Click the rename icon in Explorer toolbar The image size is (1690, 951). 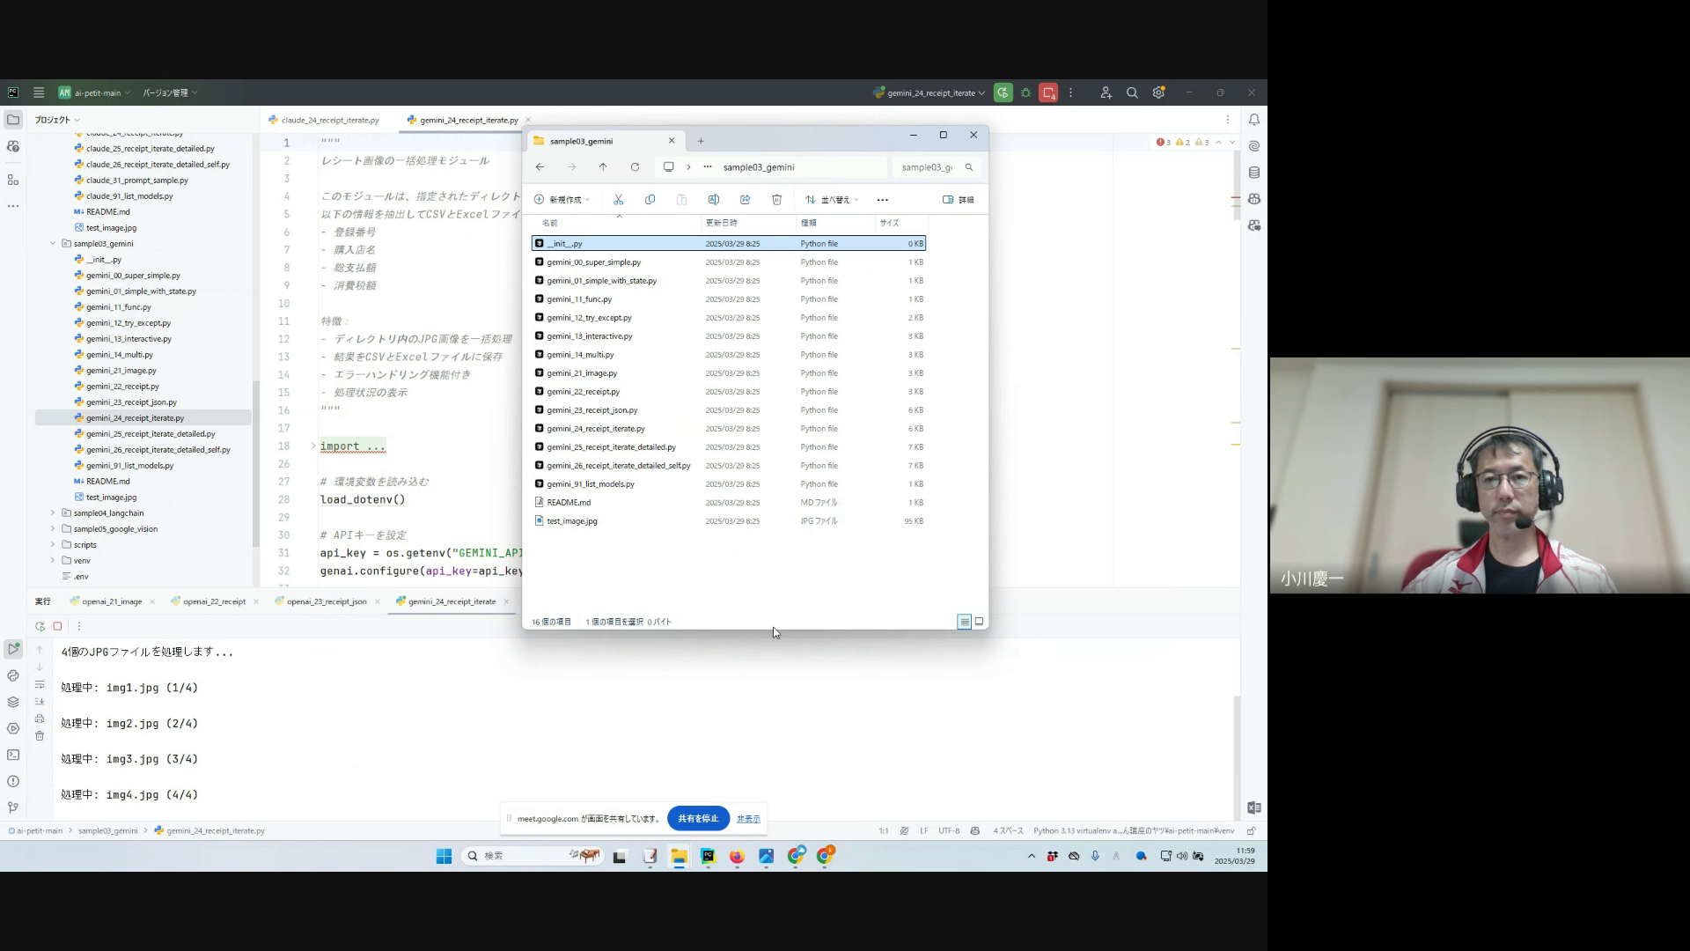click(713, 200)
